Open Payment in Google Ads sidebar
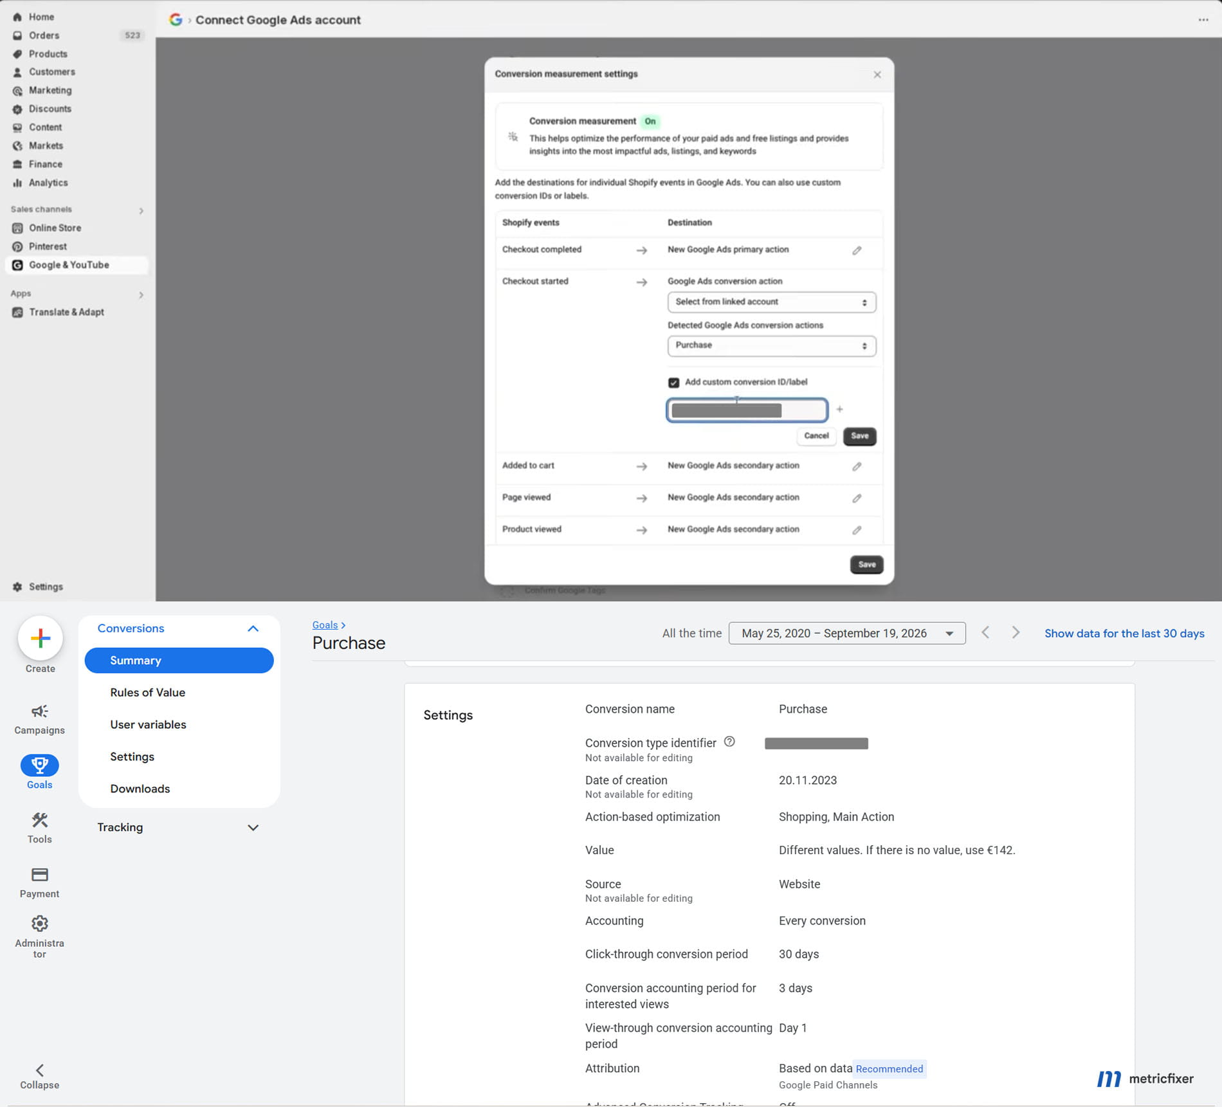Screen dimensions: 1222x1107 click(x=39, y=883)
